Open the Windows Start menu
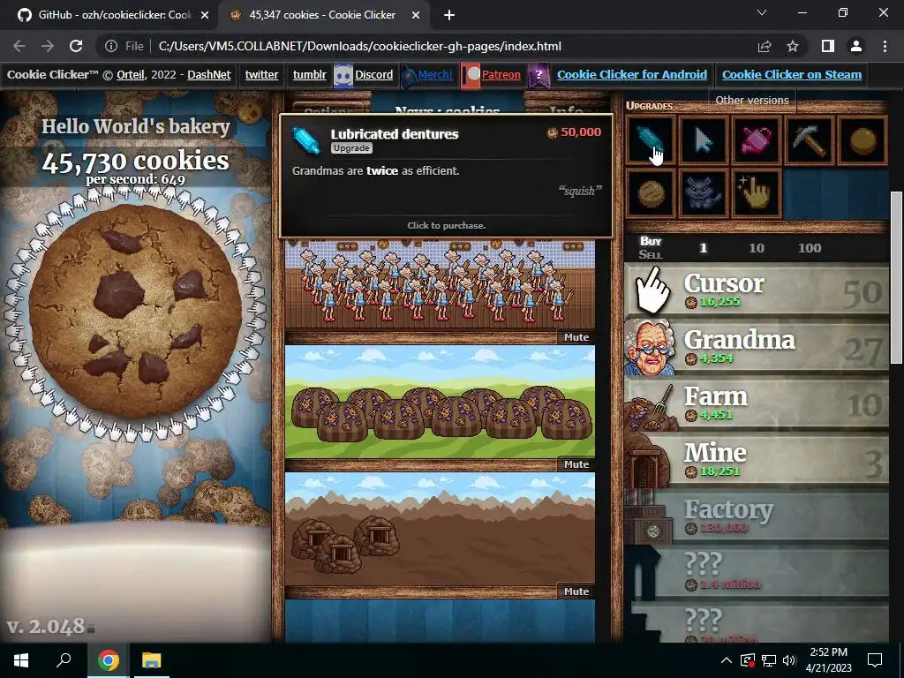This screenshot has height=678, width=904. point(21,660)
